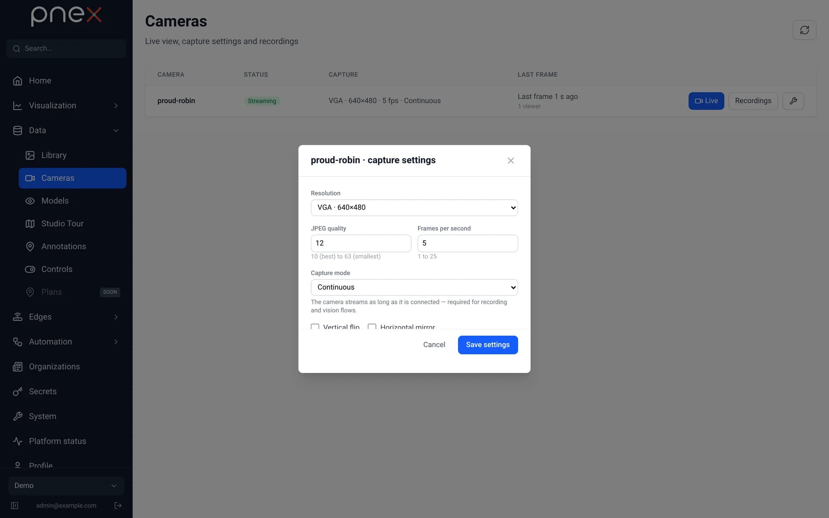
Task: Open the Resolution dropdown
Action: [x=414, y=208]
